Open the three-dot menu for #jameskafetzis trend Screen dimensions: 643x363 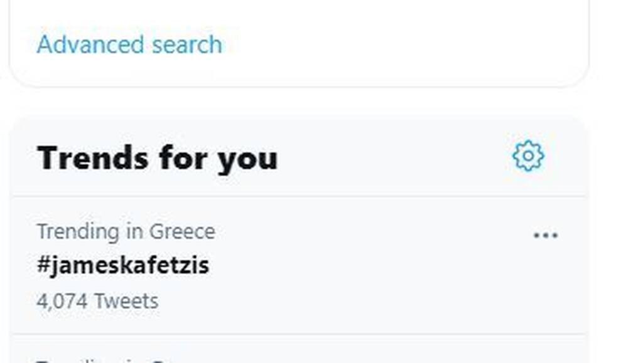tap(546, 235)
